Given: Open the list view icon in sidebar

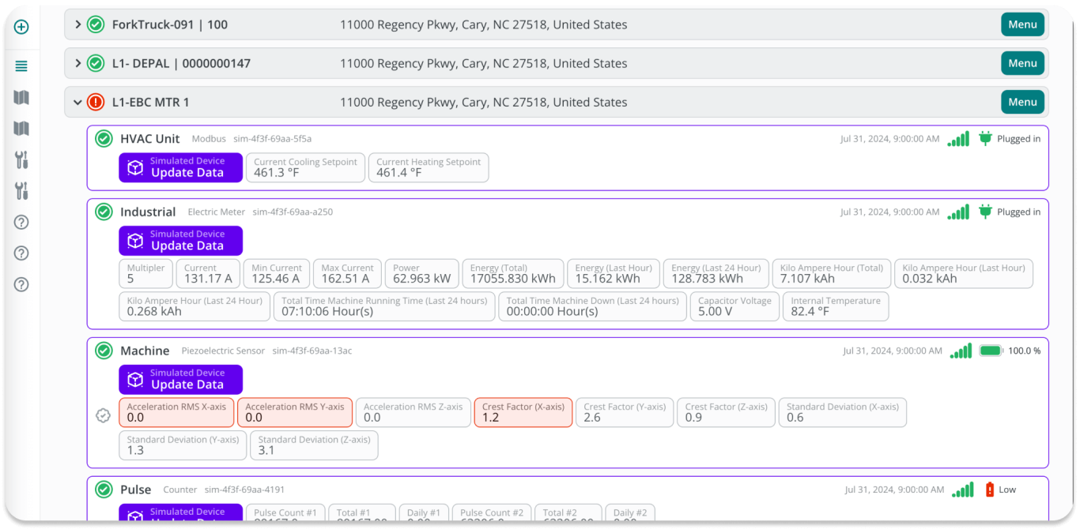Looking at the screenshot, I should [x=21, y=66].
